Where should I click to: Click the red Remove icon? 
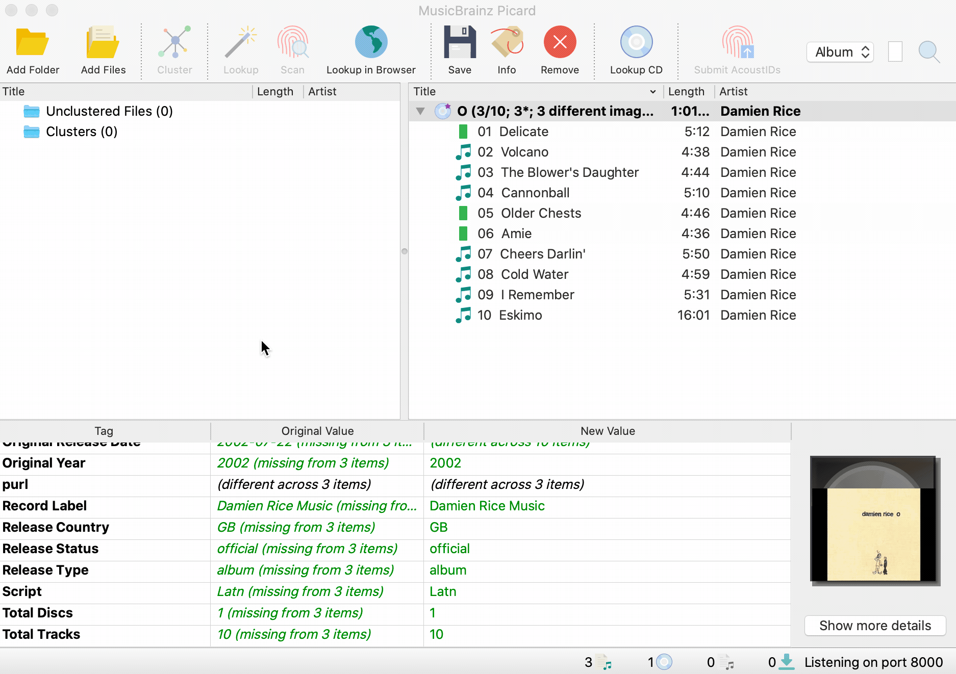560,43
